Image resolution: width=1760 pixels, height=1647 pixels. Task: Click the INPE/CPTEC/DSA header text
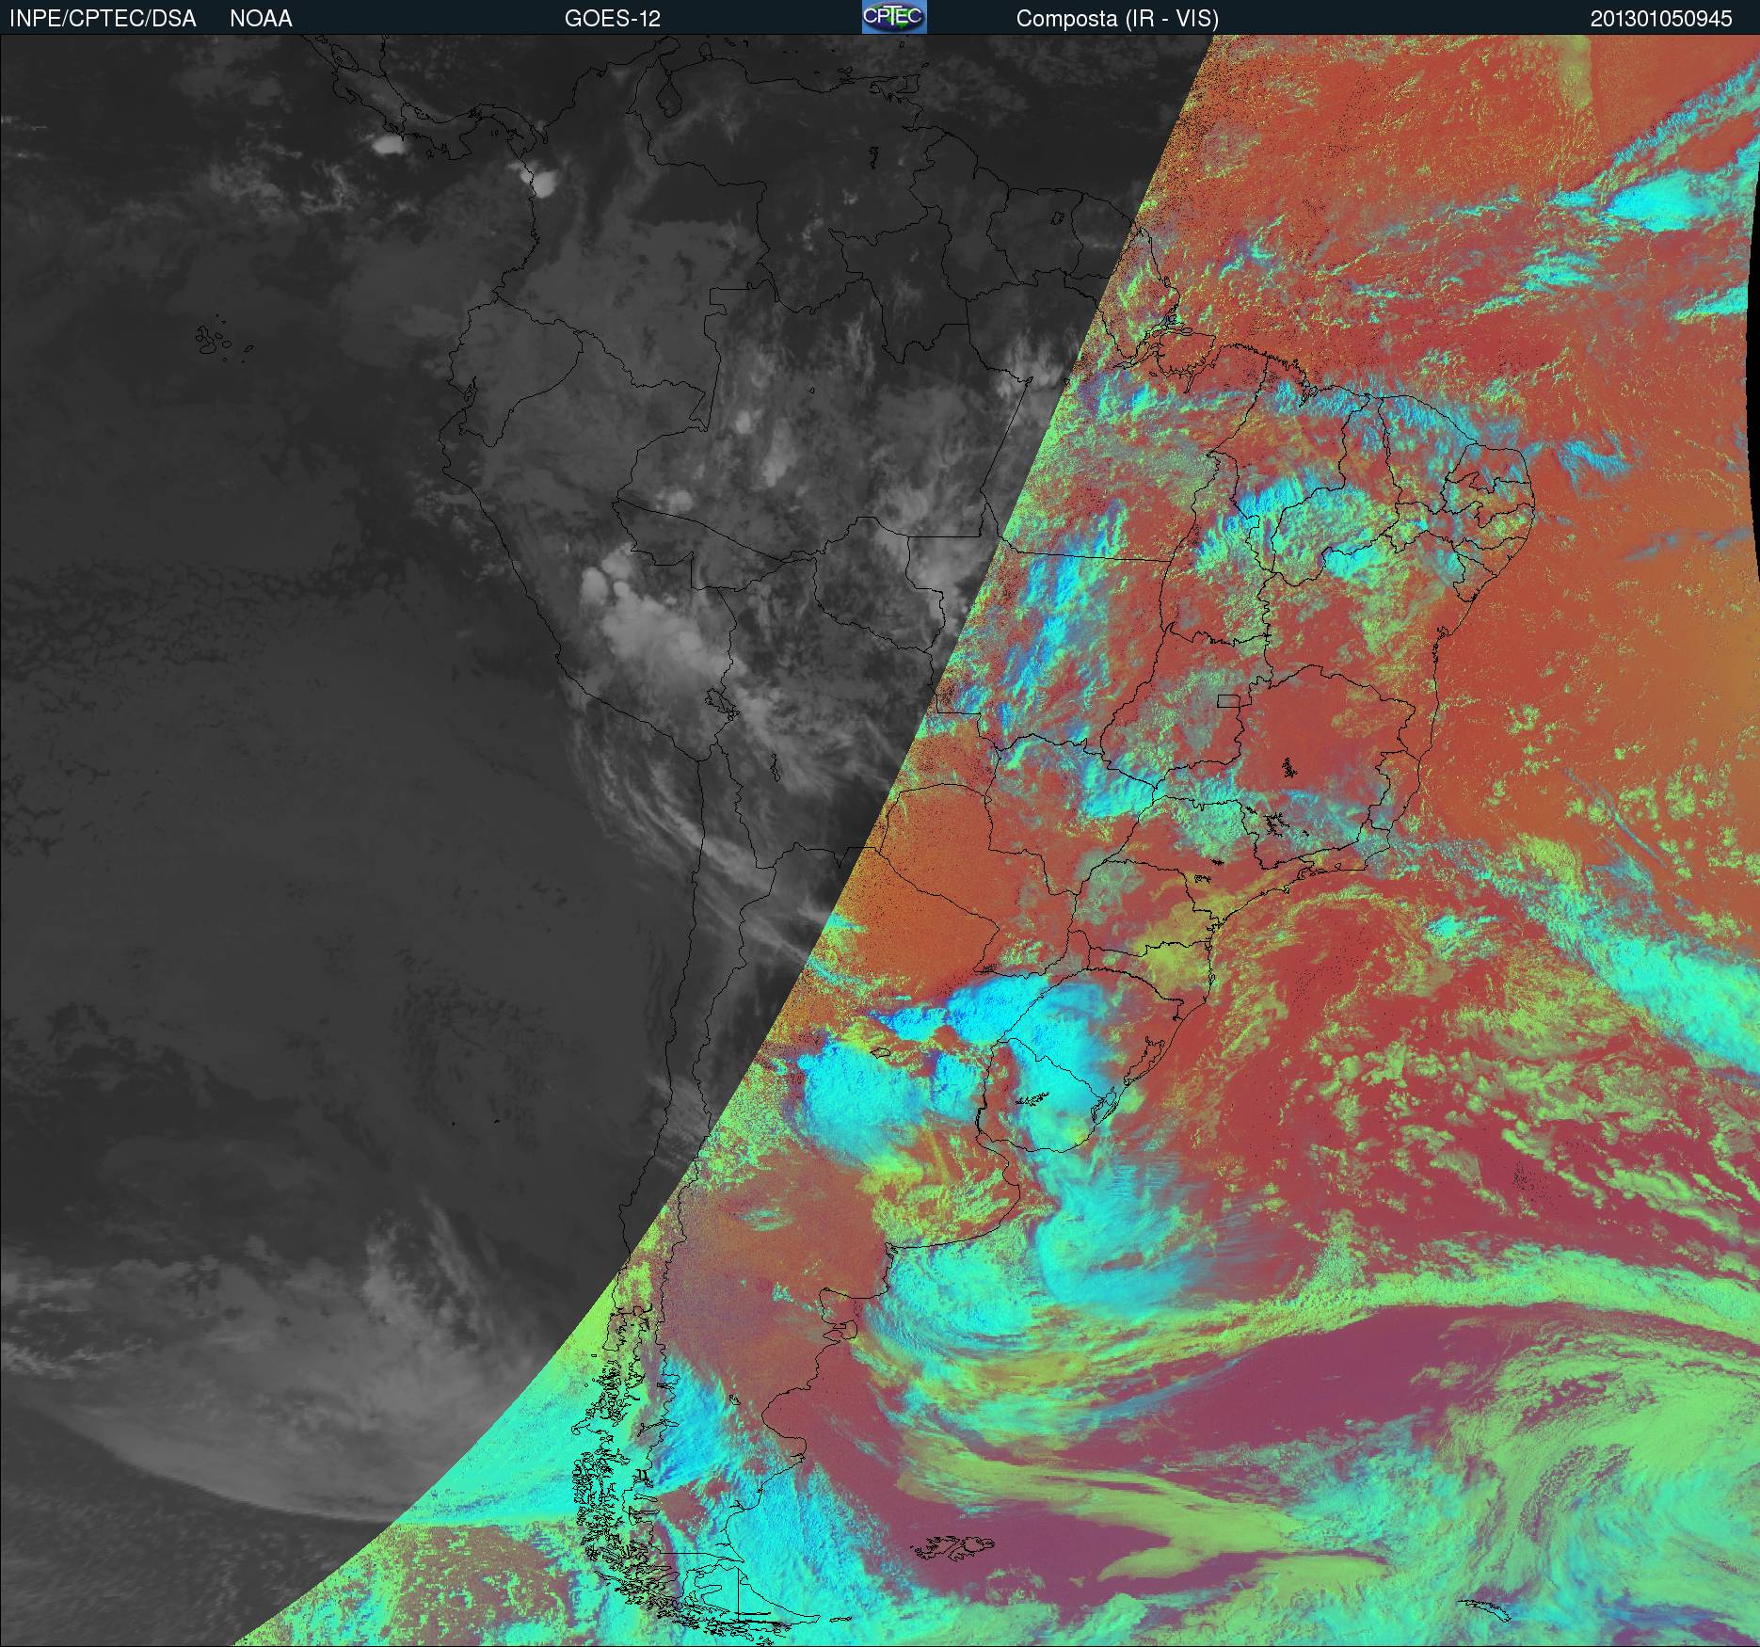pyautogui.click(x=103, y=19)
